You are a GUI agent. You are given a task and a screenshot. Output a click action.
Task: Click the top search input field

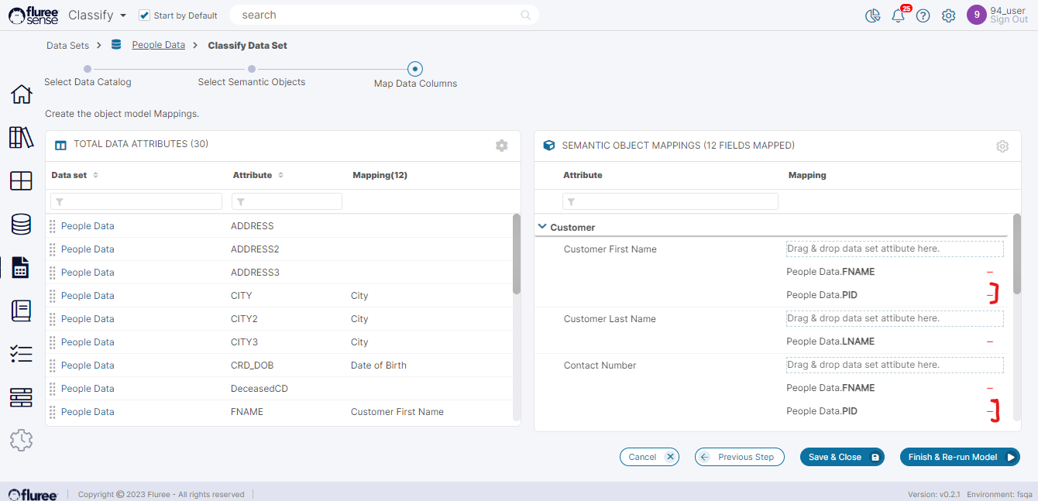[380, 15]
